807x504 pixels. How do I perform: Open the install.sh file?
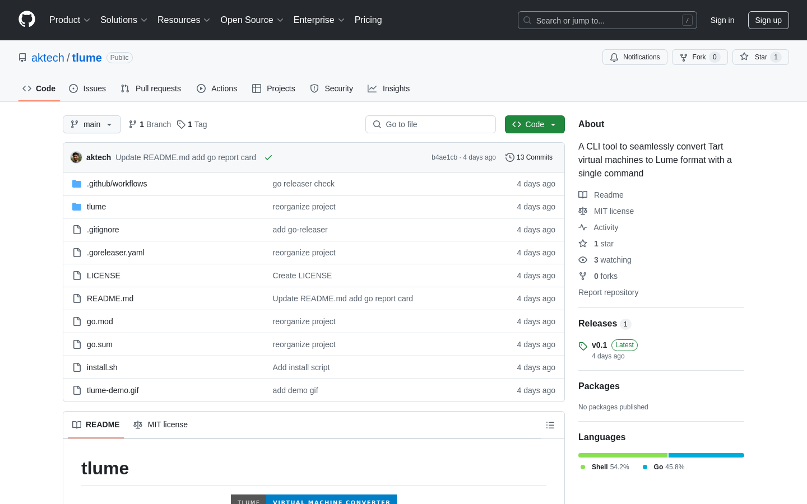coord(102,367)
